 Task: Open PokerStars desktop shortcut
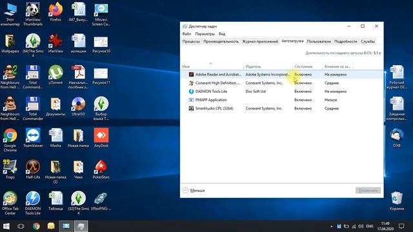(101, 169)
